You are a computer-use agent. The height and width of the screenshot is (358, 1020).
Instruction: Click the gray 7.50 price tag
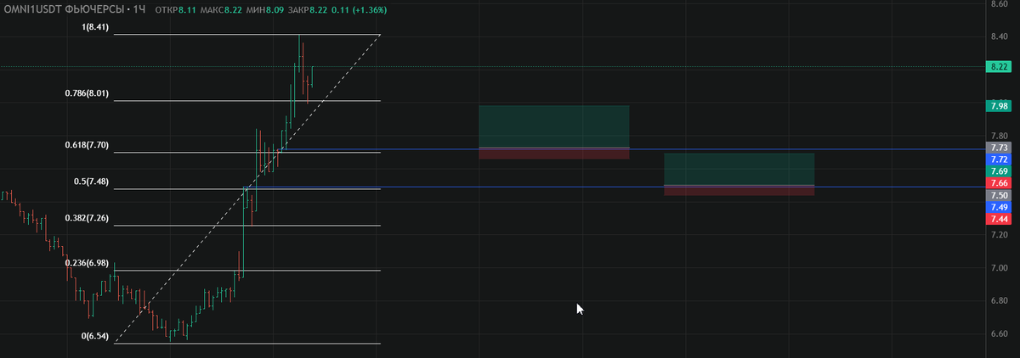(999, 195)
